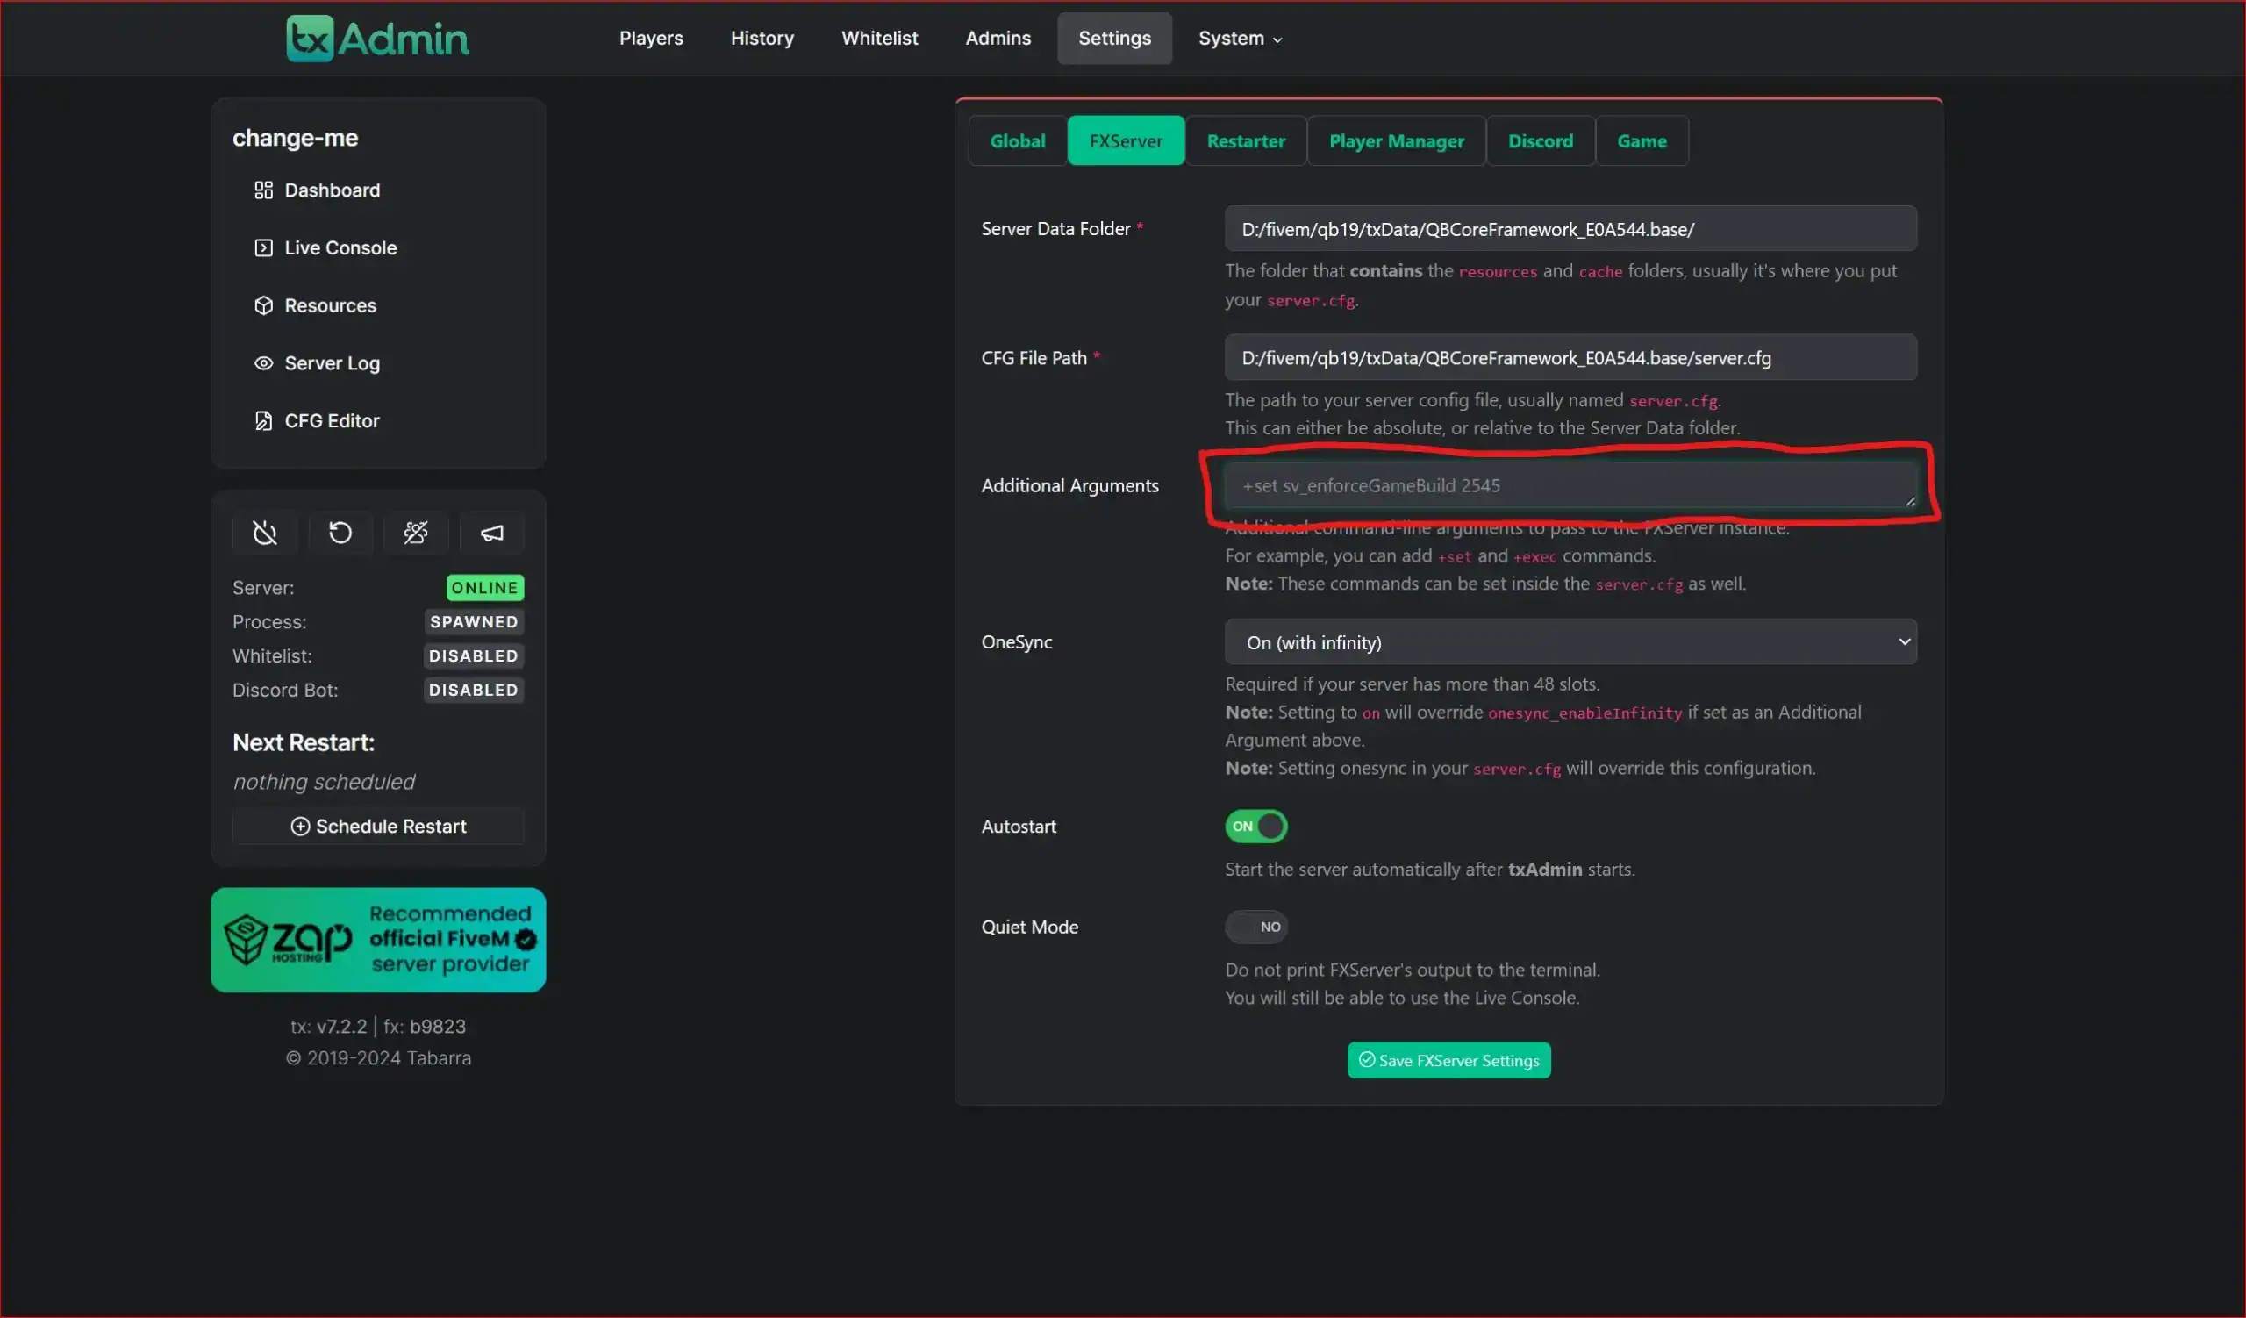Viewport: 2246px width, 1318px height.
Task: Switch to the Restarter tab
Action: [x=1246, y=140]
